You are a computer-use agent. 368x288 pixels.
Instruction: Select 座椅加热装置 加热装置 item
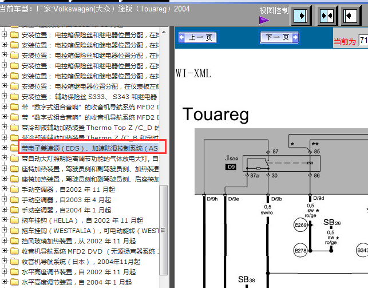click(90, 169)
